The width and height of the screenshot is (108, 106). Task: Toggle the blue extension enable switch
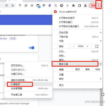[x=32, y=48]
